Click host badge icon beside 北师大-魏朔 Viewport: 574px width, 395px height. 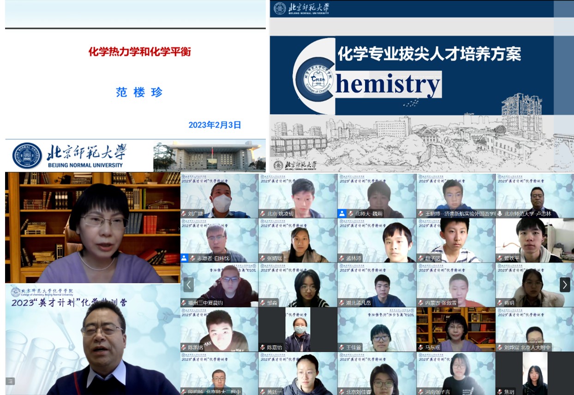342,213
